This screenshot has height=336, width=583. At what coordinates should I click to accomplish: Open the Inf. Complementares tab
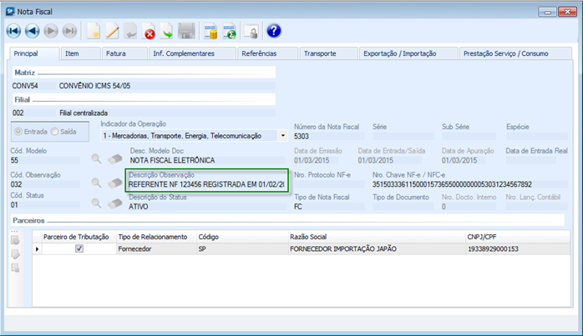click(x=183, y=53)
